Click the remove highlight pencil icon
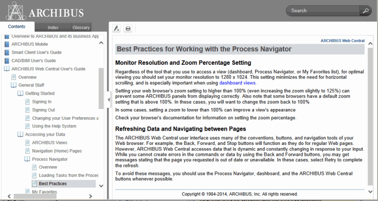Viewport: 378px width, 201px height. coord(117,29)
